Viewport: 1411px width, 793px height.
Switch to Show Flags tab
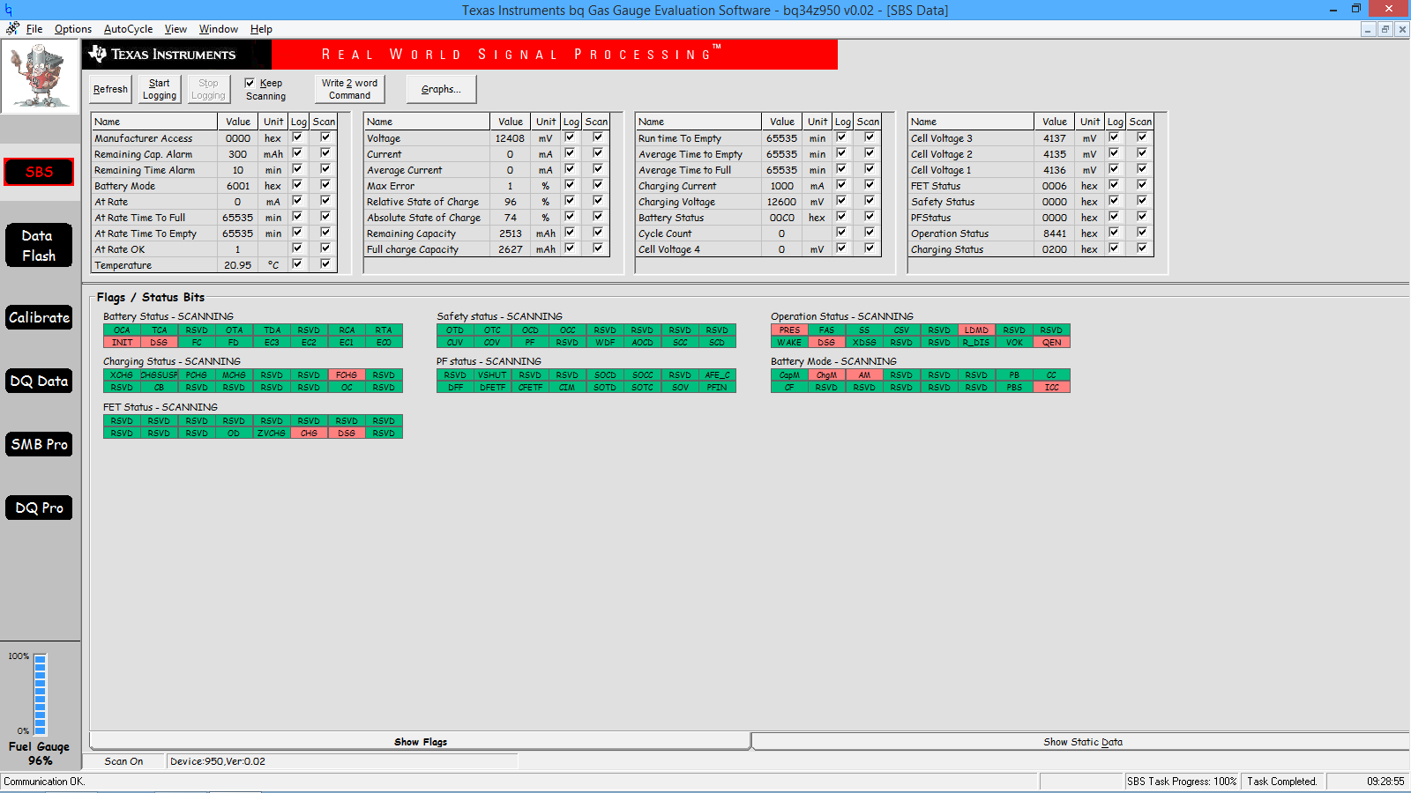[420, 742]
